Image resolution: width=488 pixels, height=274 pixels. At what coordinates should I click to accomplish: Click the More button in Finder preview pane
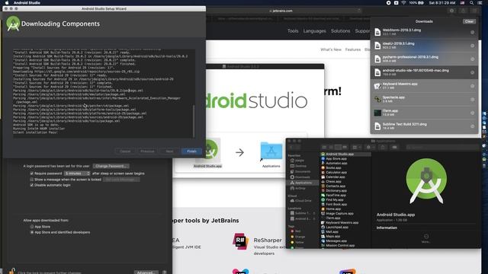coord(426,238)
